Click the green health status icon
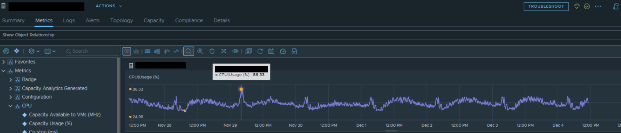621x133 pixels. pyautogui.click(x=577, y=6)
